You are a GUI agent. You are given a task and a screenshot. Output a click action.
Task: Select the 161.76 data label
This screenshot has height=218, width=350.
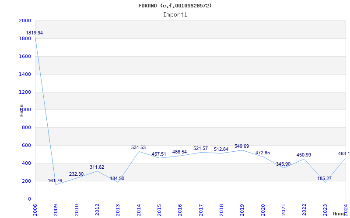[55, 181]
